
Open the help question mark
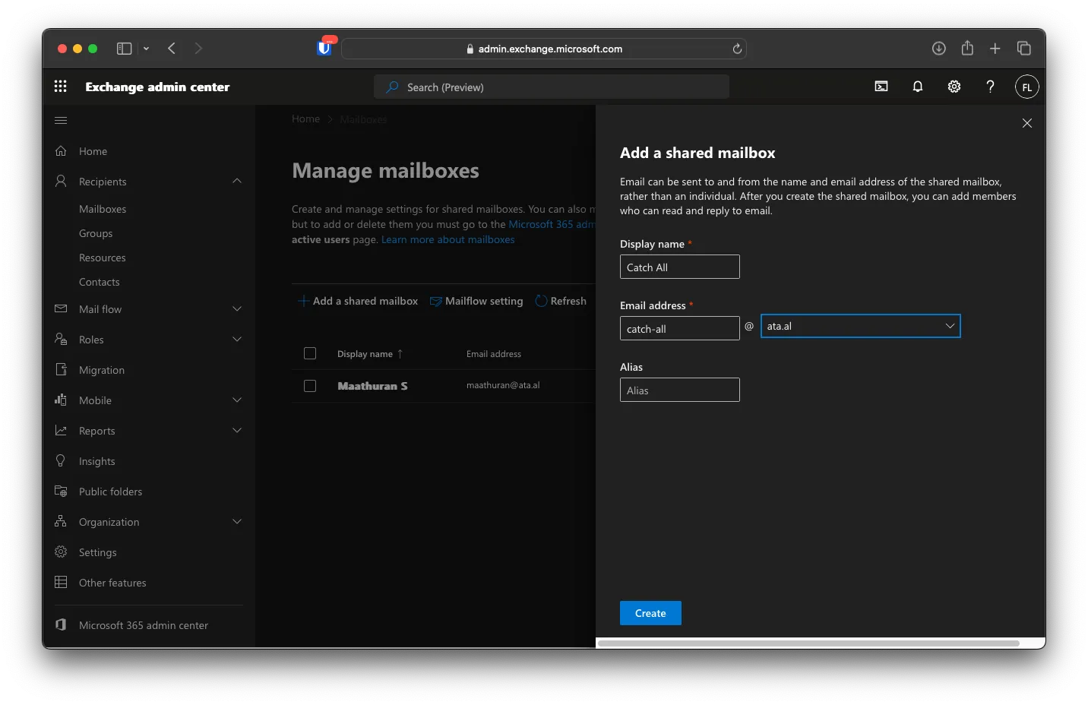(990, 87)
